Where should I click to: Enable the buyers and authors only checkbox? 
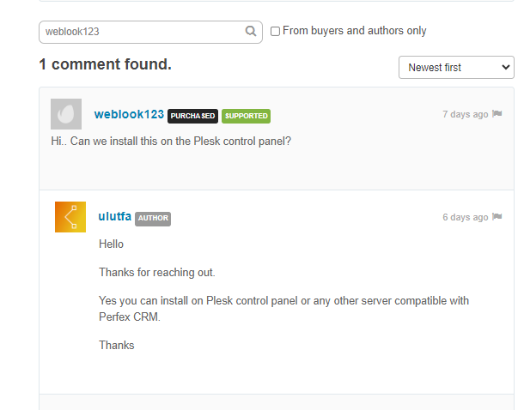[x=275, y=32]
